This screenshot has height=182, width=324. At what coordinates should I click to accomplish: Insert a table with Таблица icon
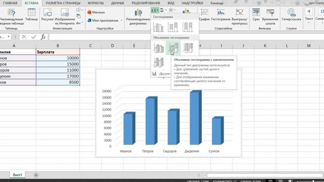[31, 15]
